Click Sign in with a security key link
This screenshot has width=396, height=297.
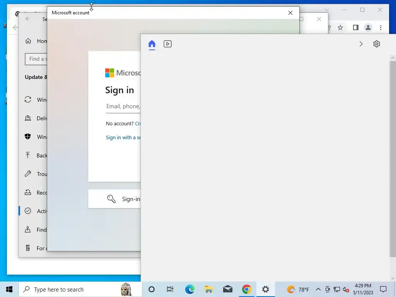tap(123, 137)
